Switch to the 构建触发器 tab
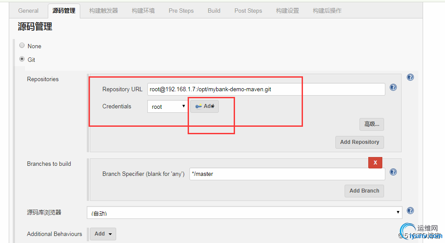Screen dimensions: 445x243 pos(103,11)
